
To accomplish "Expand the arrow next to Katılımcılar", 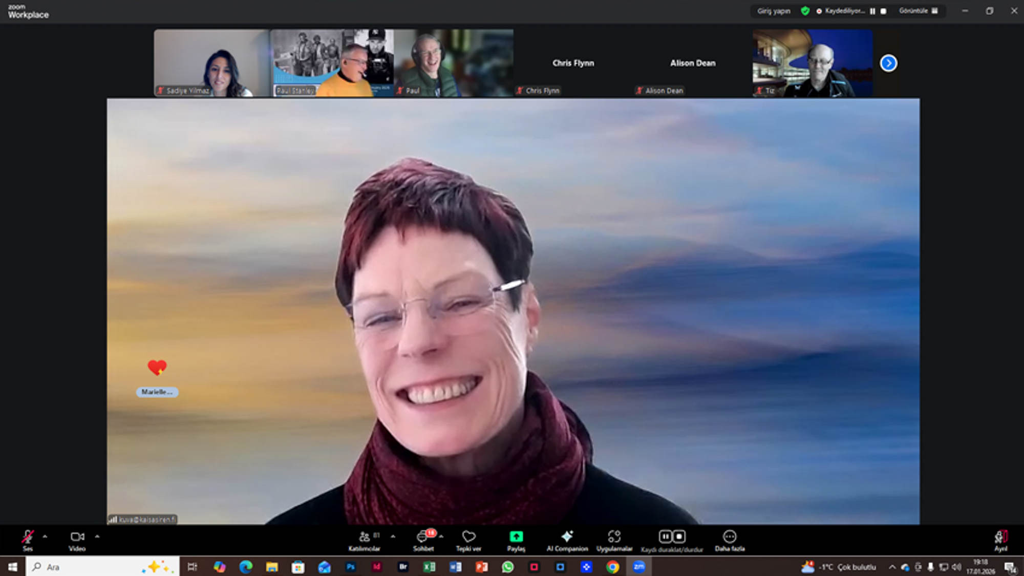I will (x=393, y=537).
